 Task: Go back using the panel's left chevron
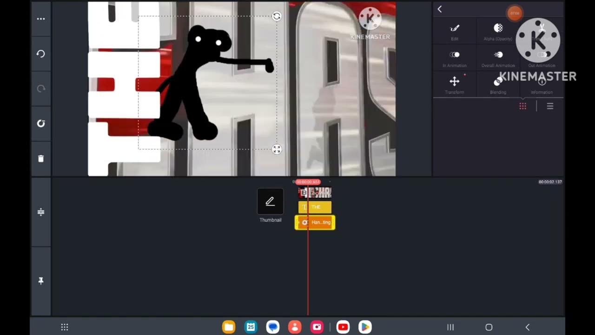[x=440, y=9]
